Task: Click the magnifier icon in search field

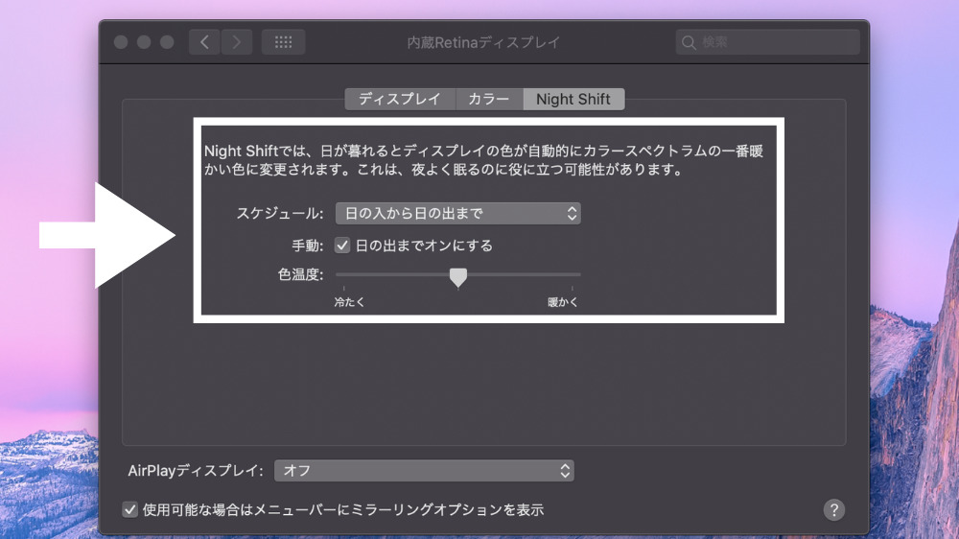Action: point(689,42)
